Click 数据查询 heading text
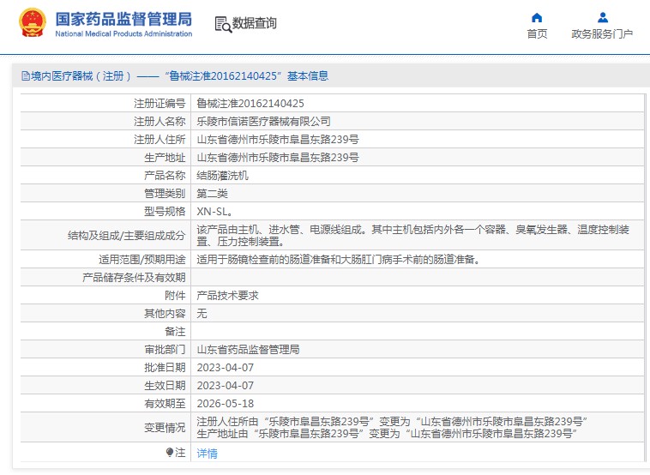 [254, 23]
